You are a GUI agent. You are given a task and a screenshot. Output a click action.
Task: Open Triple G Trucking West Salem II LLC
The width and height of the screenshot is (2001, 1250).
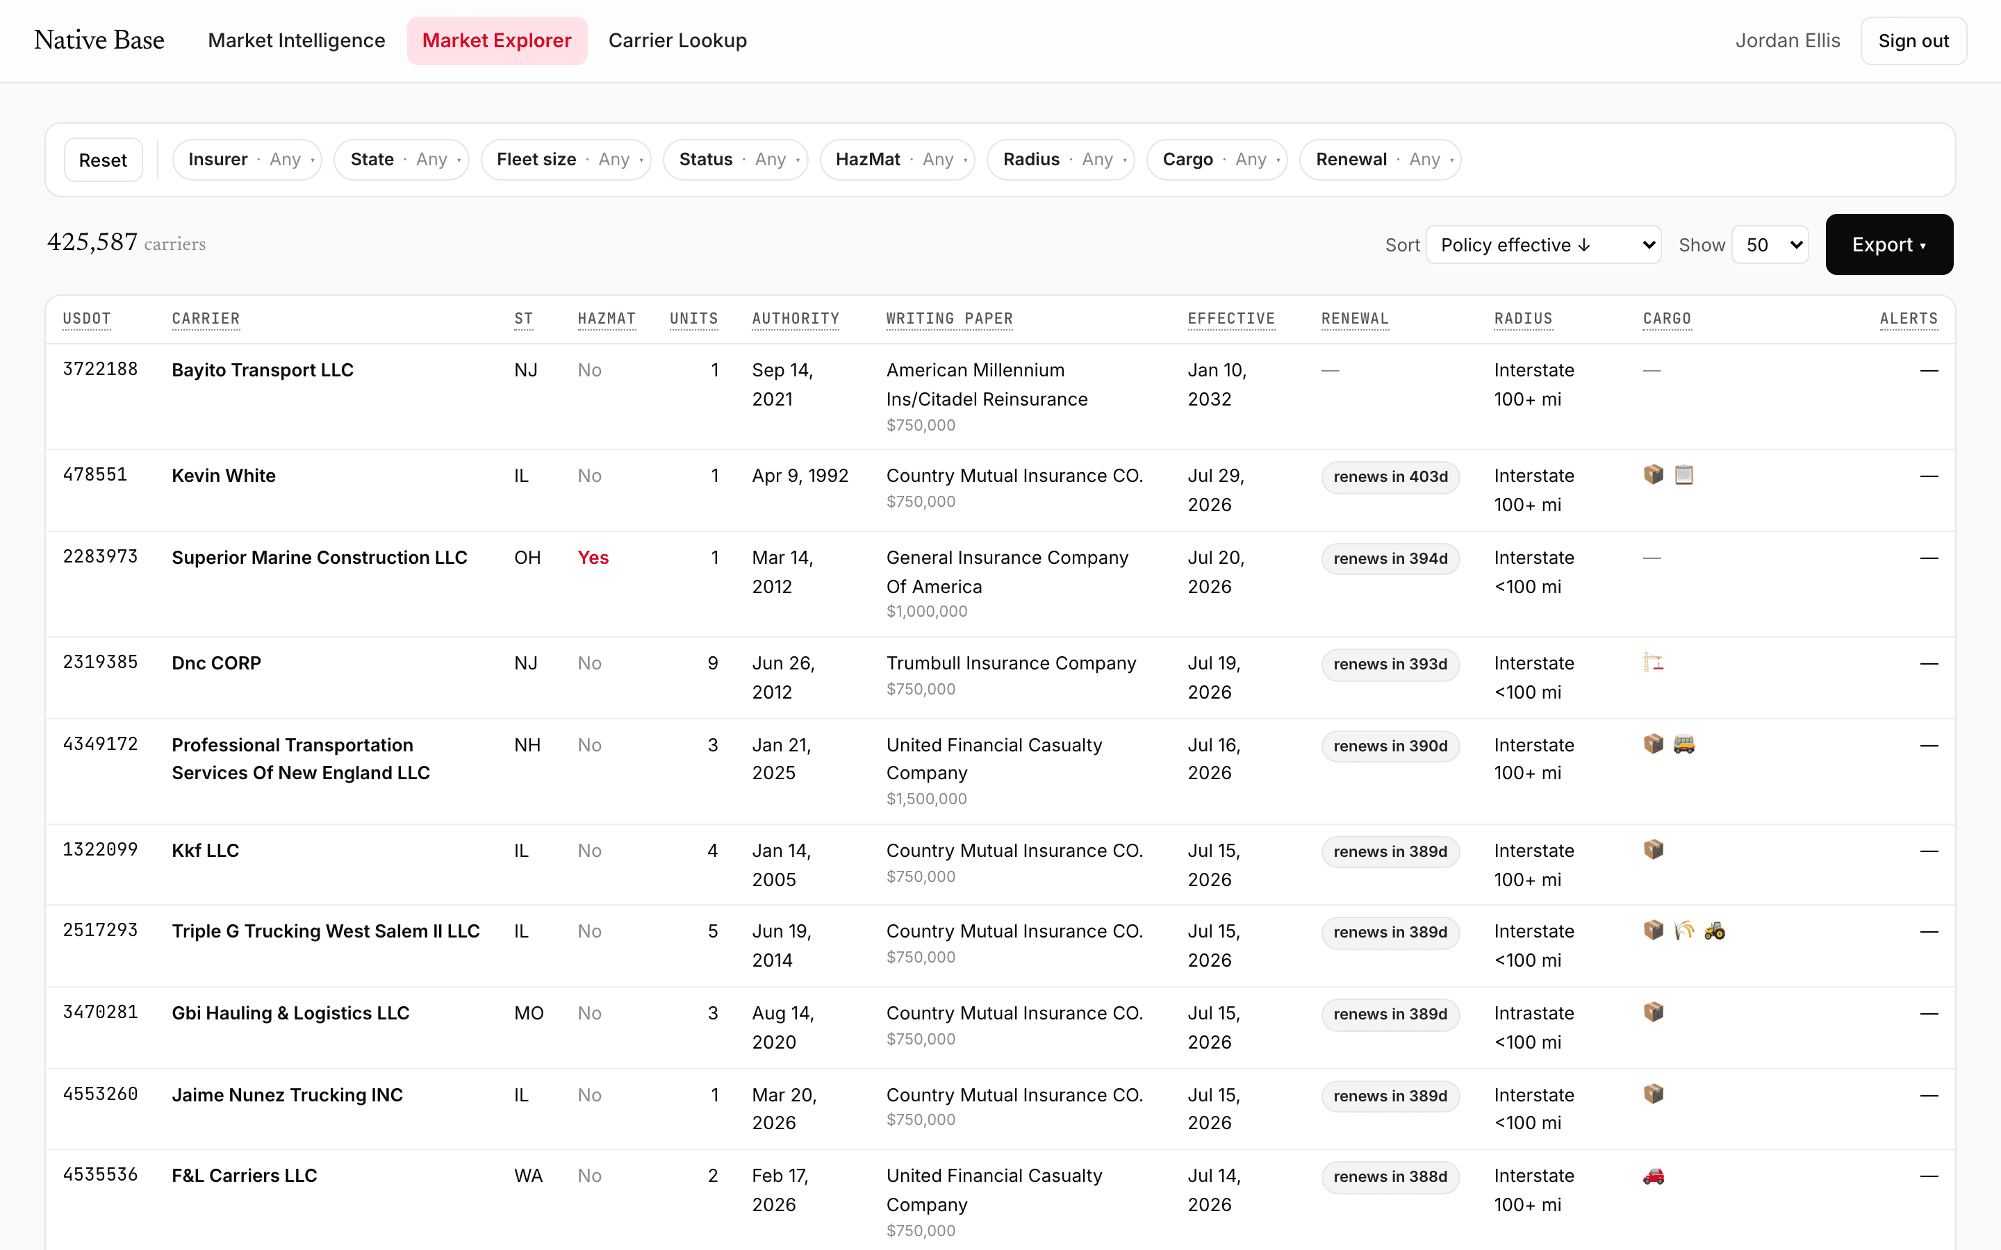[326, 931]
